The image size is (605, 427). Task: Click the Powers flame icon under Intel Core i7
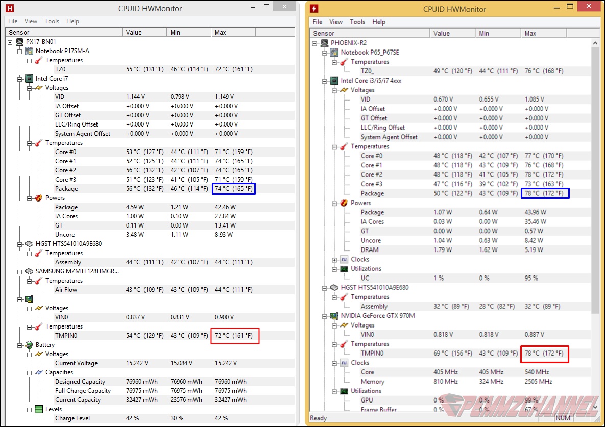click(x=38, y=198)
